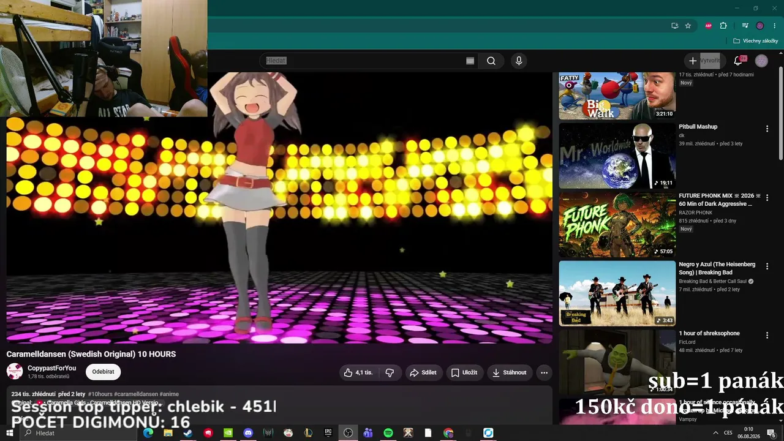Open Epic Games Launcher from the taskbar

pos(328,433)
